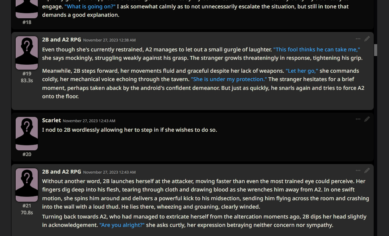Viewport: 389px width, 236px height.
Task: Click the 70.8s generation timer
Action: pyautogui.click(x=27, y=212)
